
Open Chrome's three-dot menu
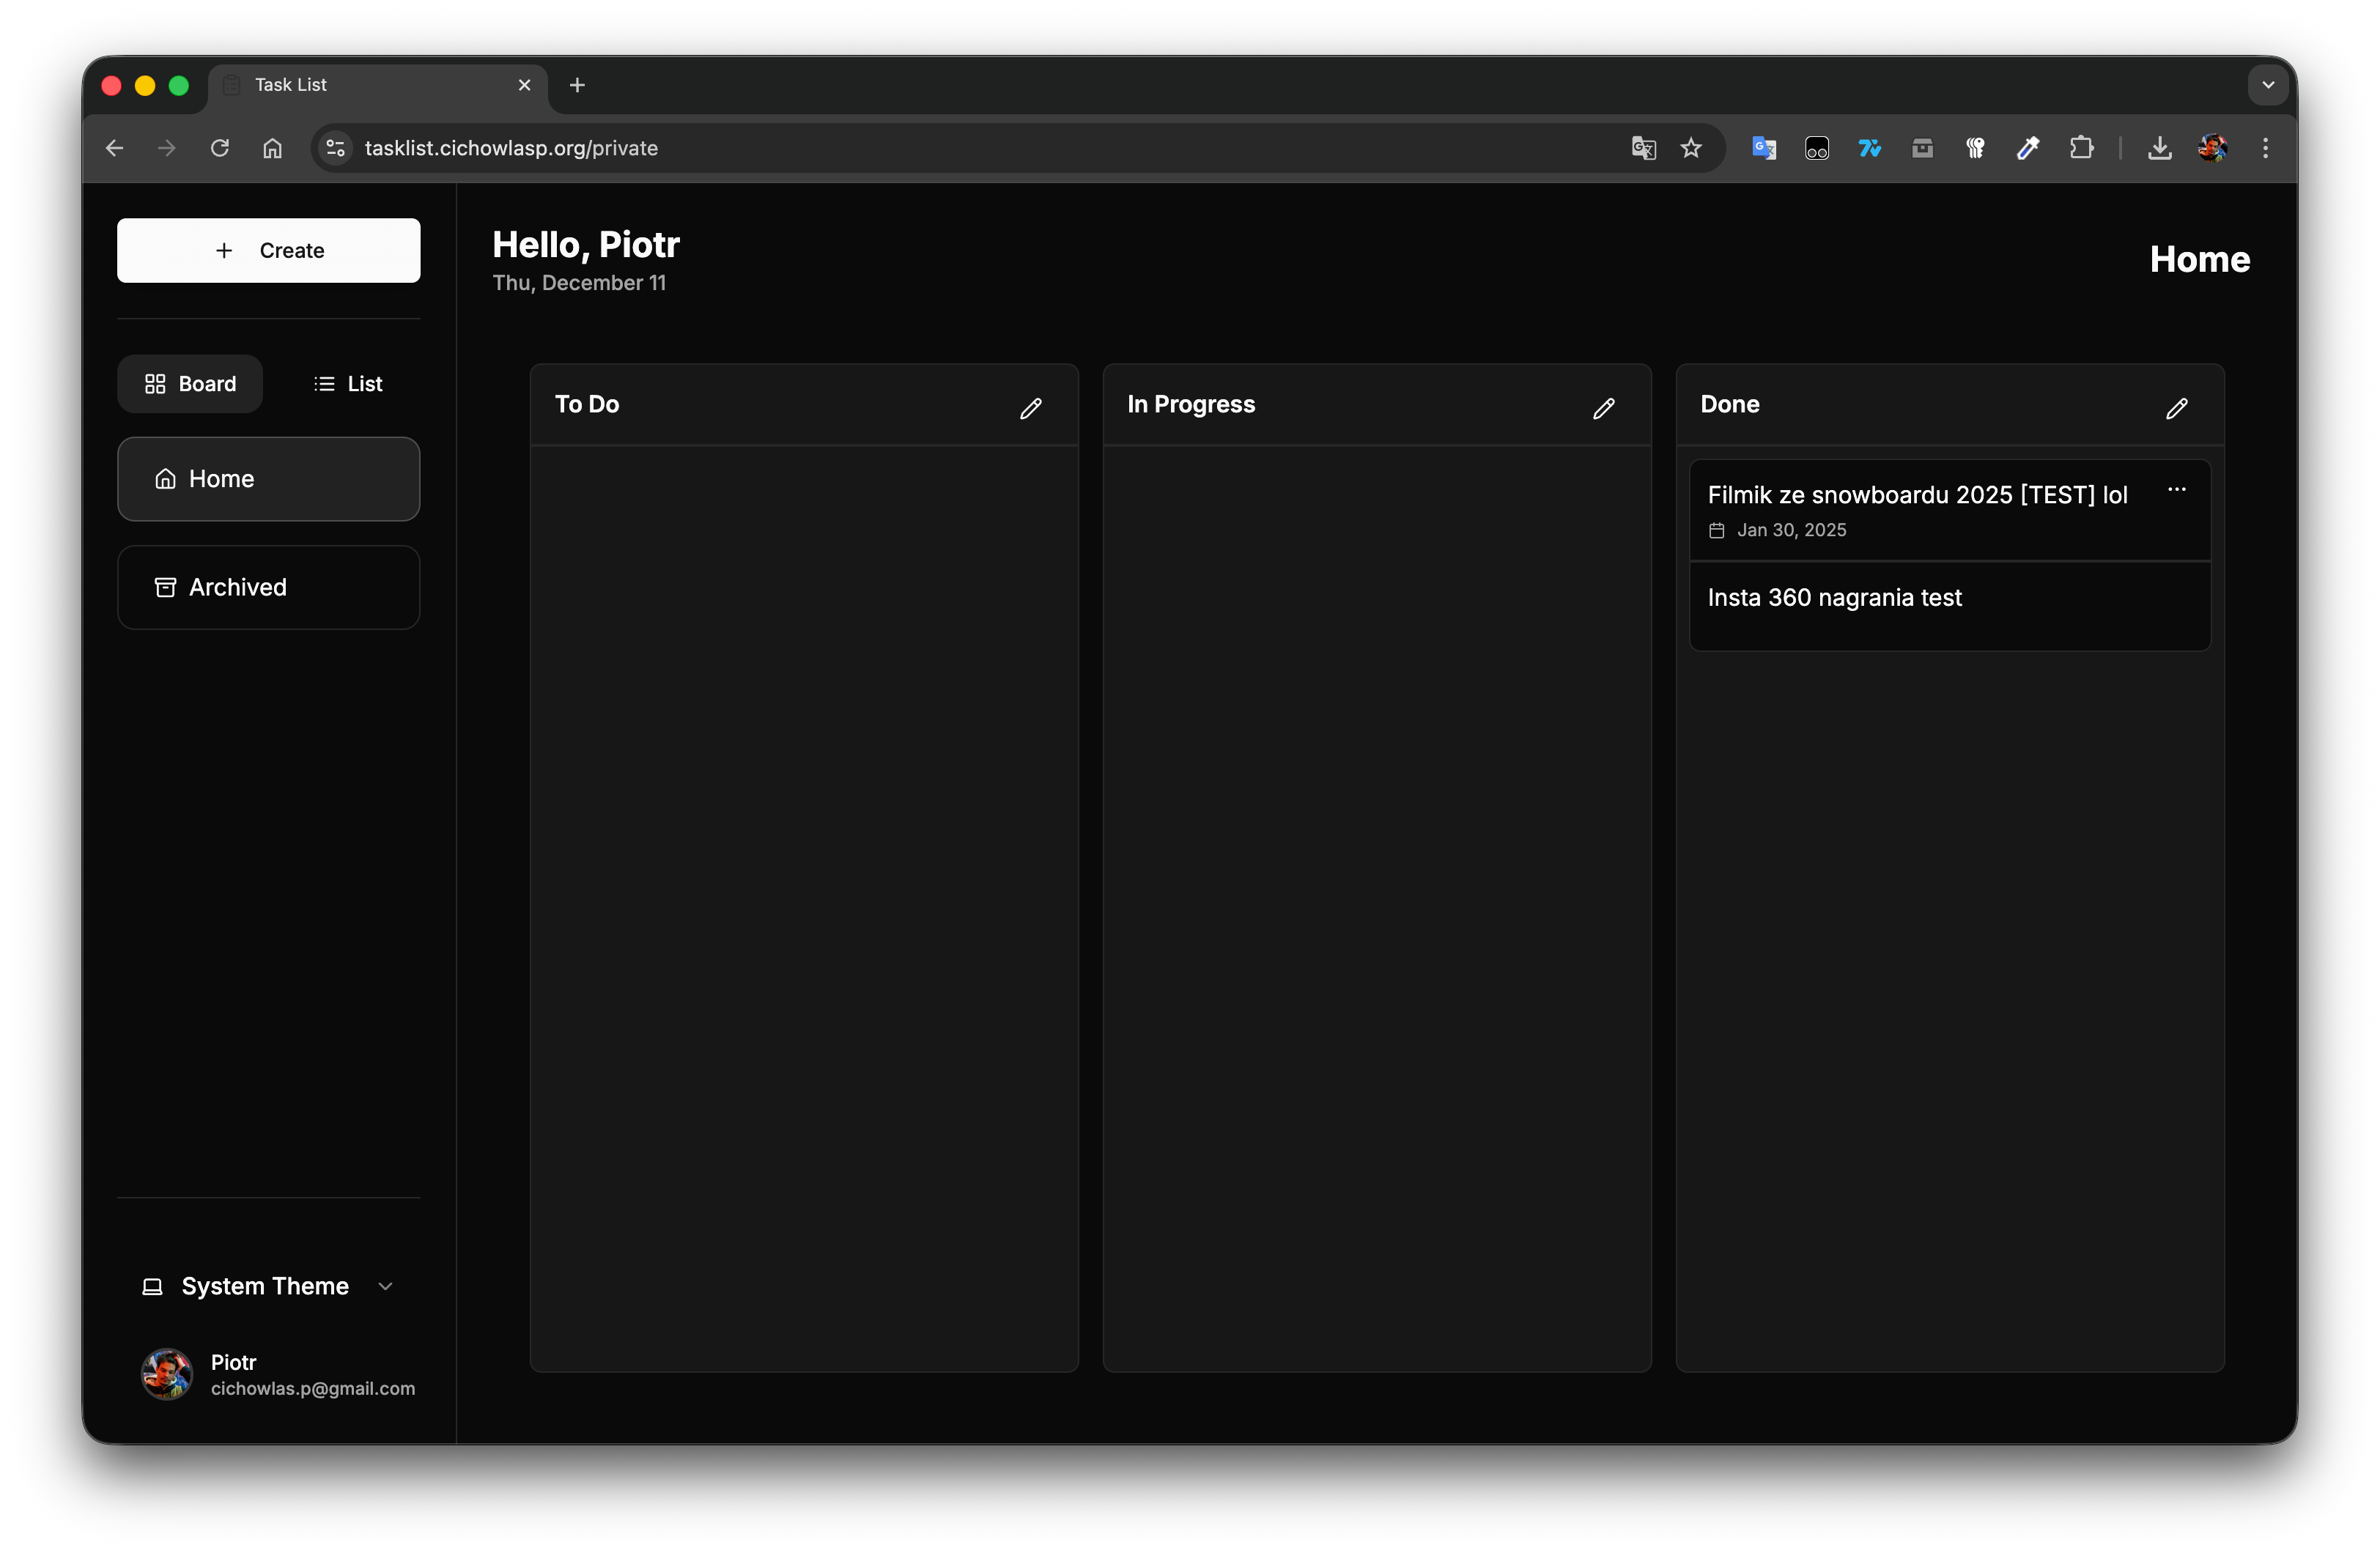click(x=2265, y=147)
